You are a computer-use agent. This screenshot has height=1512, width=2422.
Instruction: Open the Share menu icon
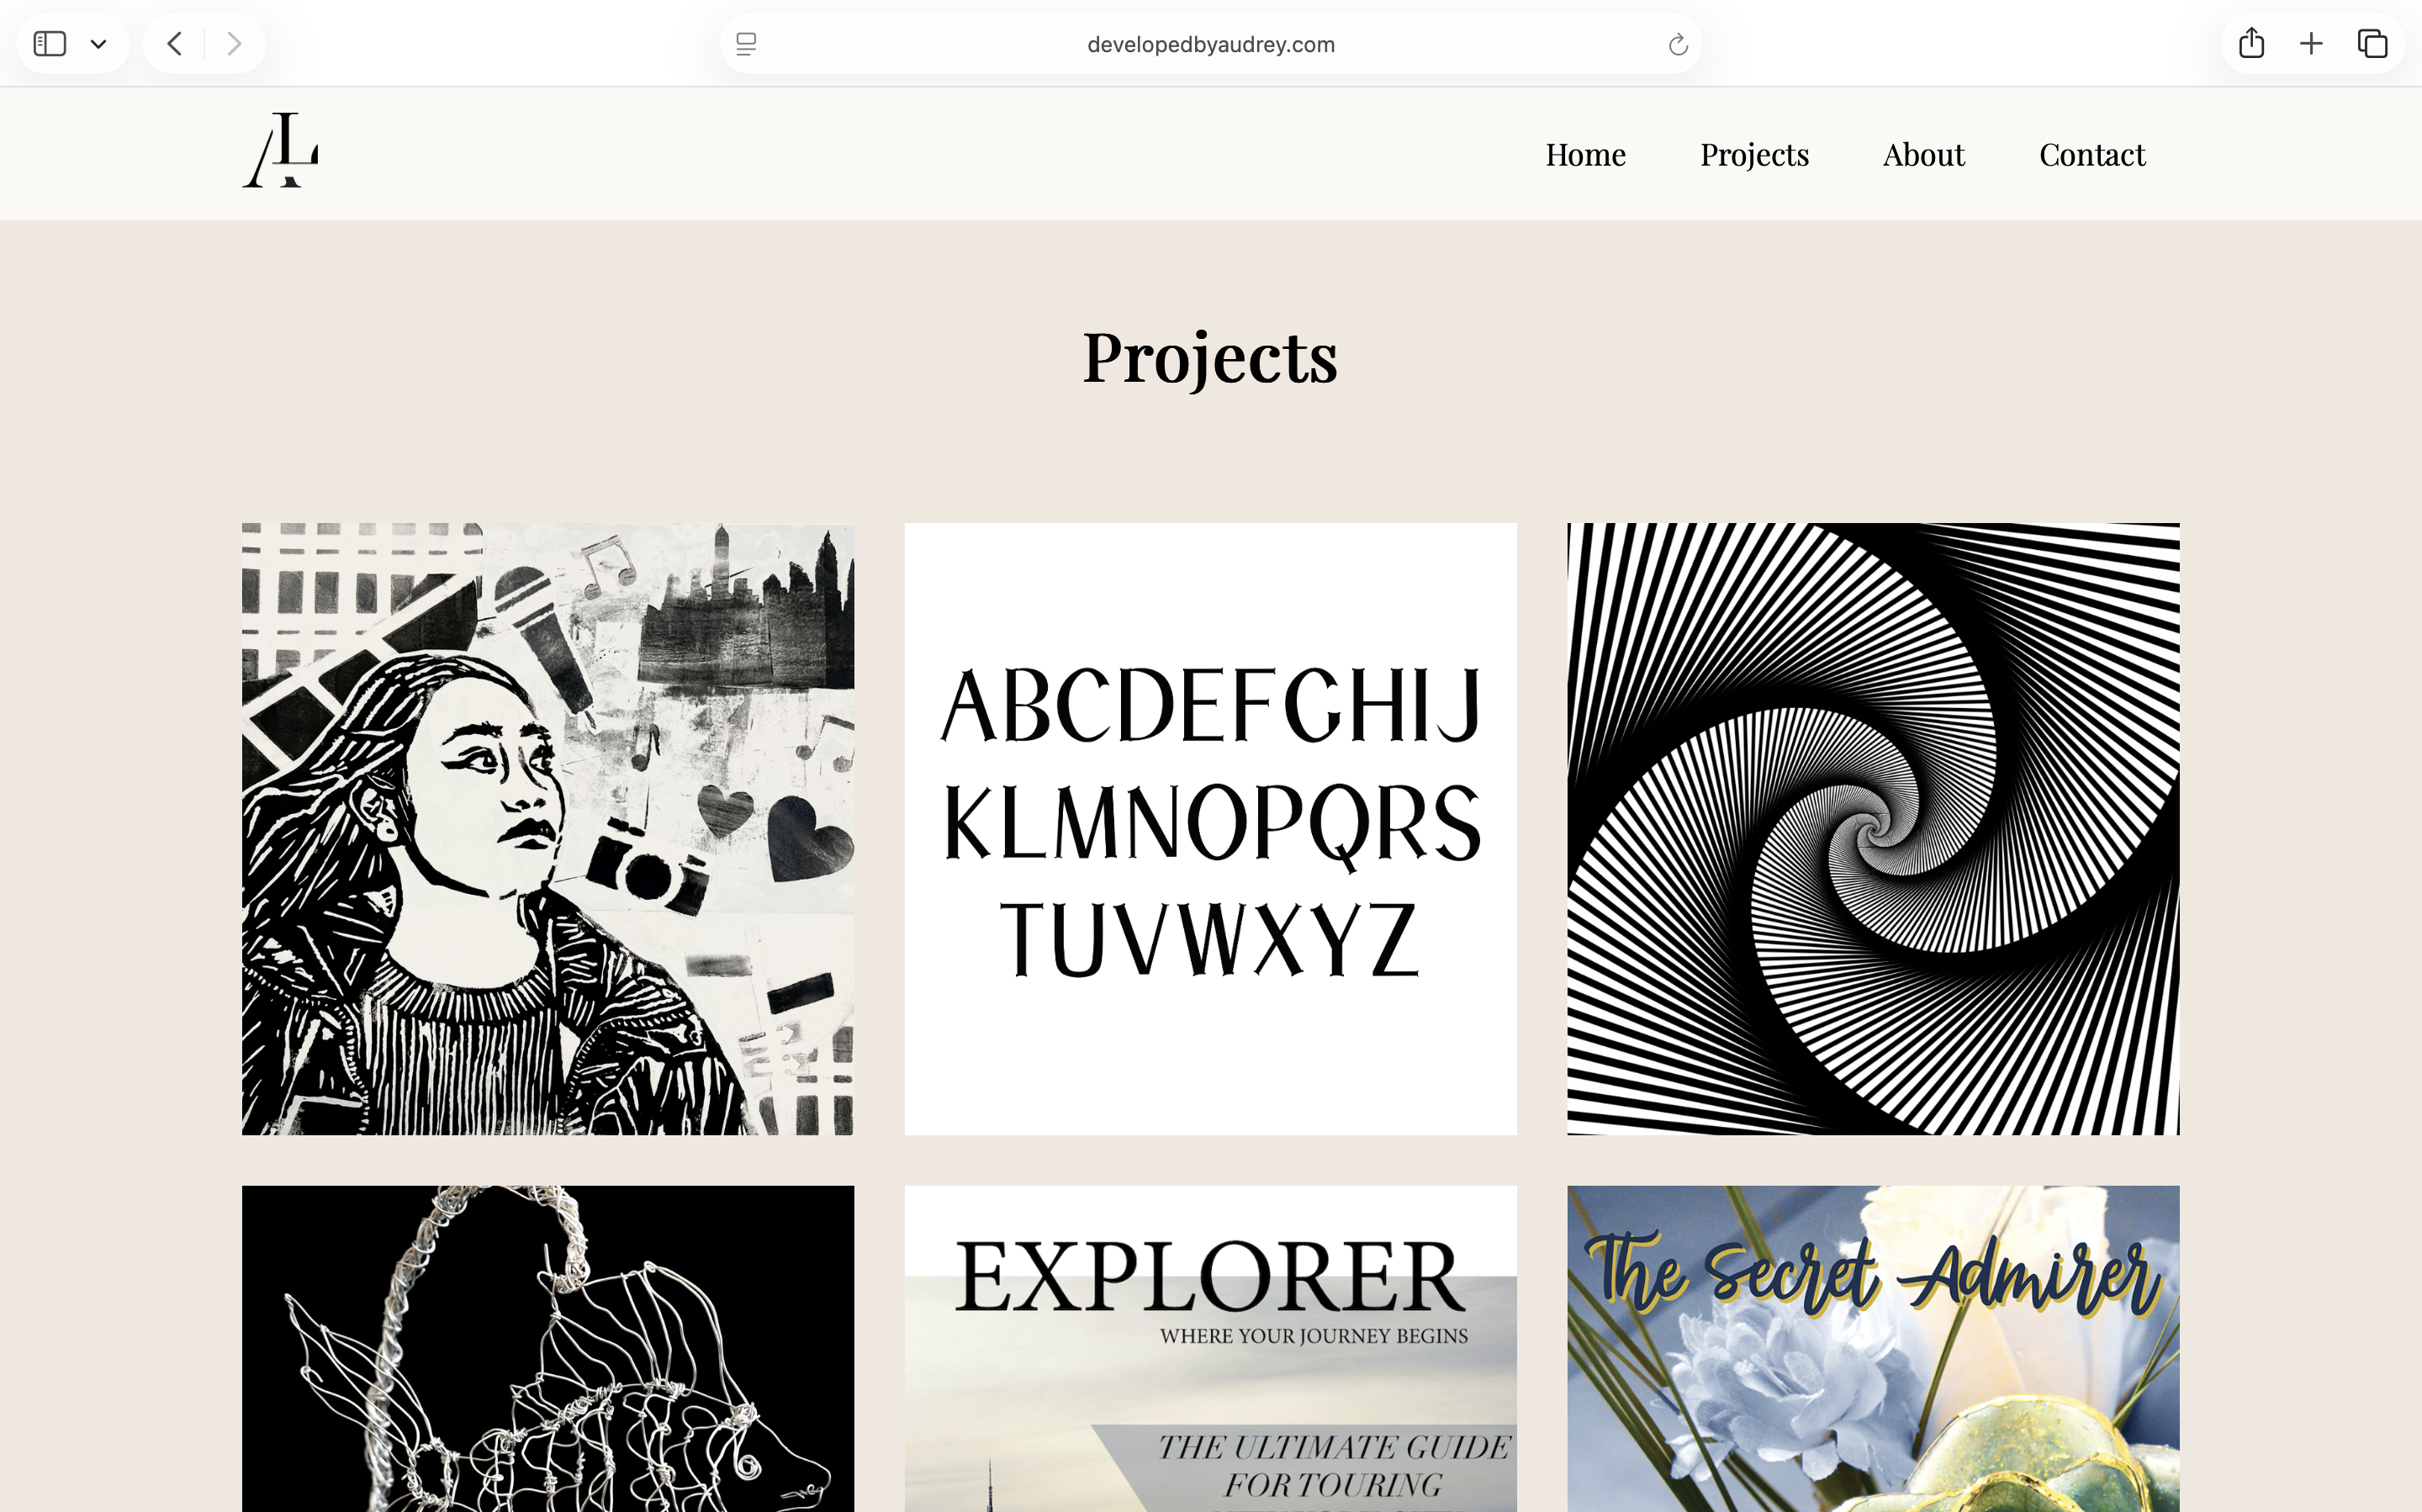pos(2250,44)
